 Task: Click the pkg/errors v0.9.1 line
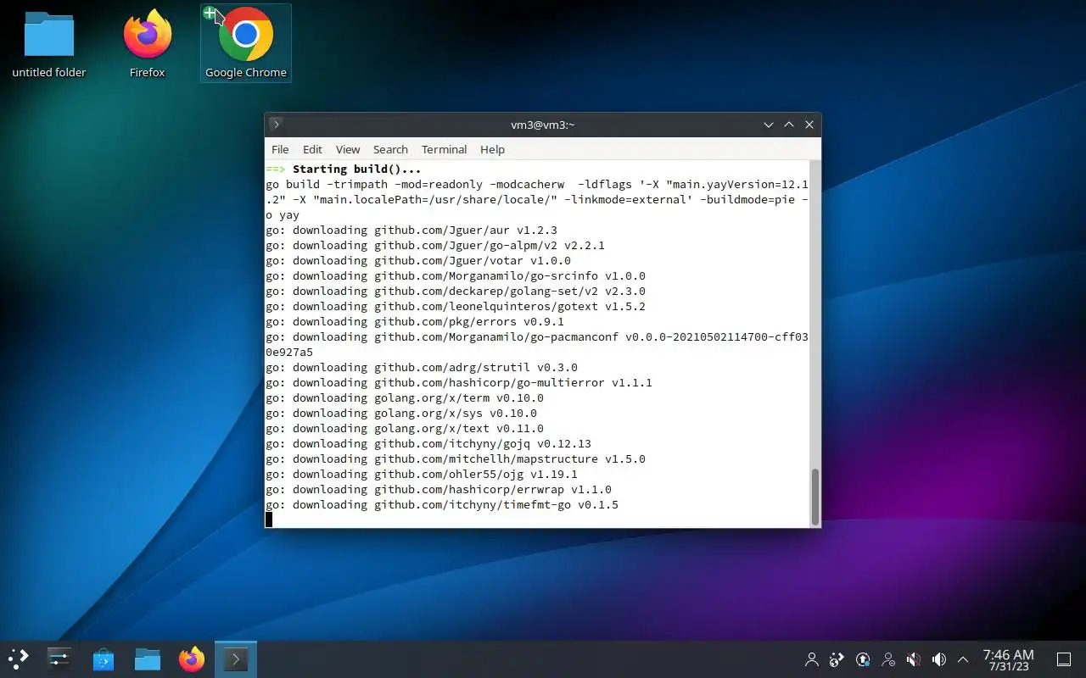tap(415, 321)
